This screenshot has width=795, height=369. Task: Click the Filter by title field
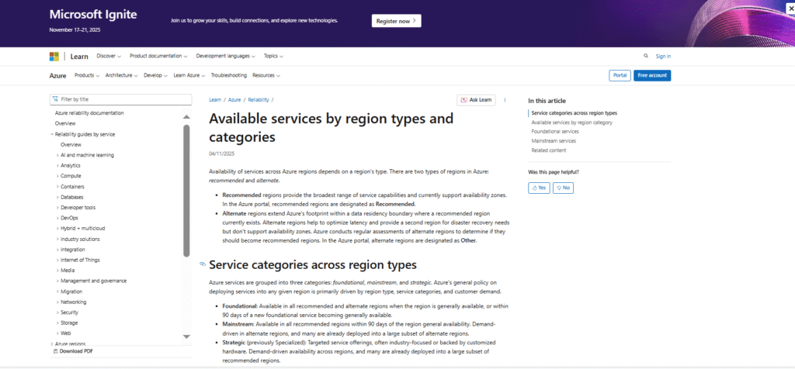[120, 99]
